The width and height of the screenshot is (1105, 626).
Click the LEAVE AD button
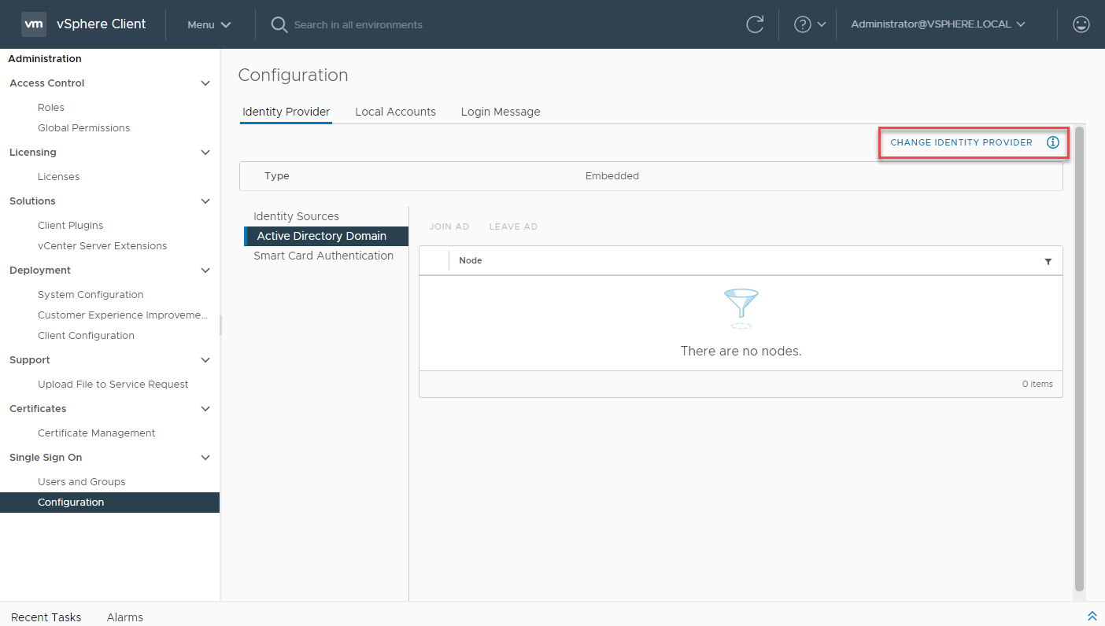[513, 226]
